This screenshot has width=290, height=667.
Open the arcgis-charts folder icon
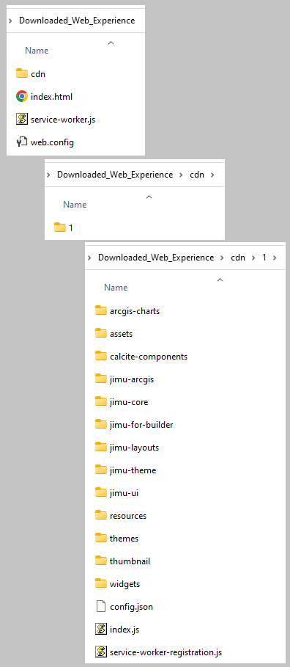101,310
